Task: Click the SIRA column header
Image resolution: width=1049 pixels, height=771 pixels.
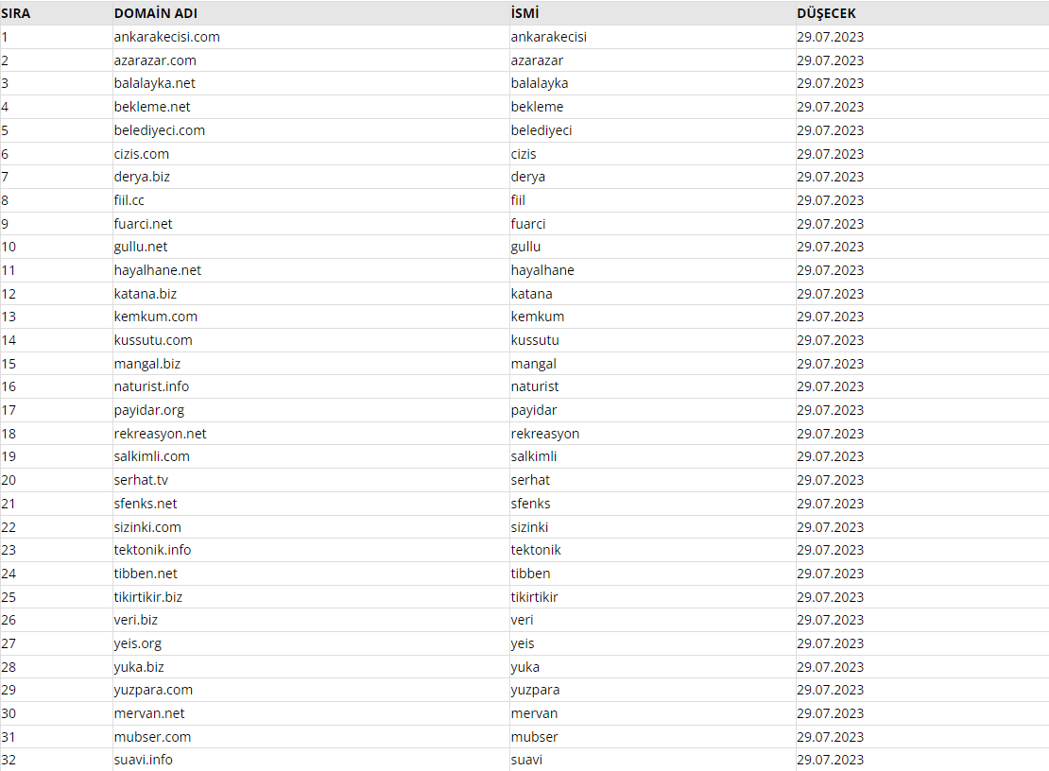Action: point(15,13)
